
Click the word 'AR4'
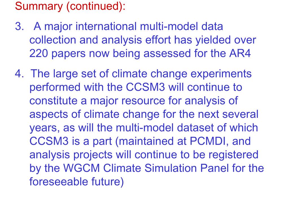pyautogui.click(x=240, y=53)
